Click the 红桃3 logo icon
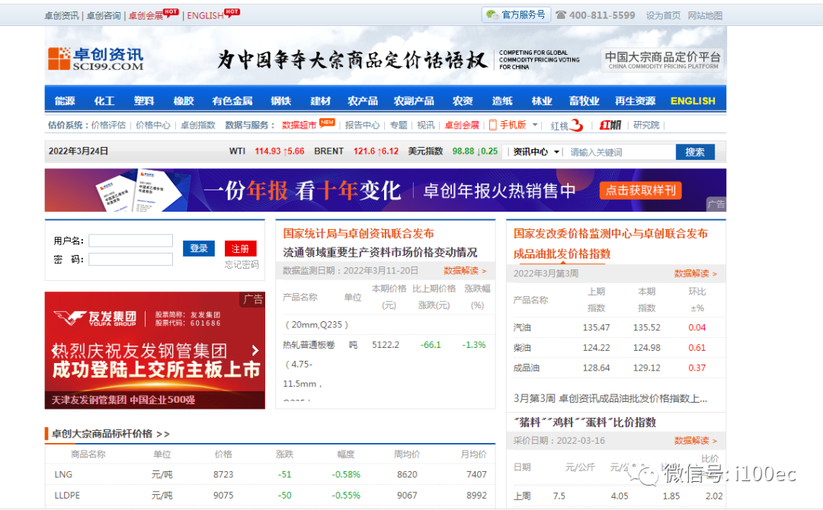 coord(568,126)
